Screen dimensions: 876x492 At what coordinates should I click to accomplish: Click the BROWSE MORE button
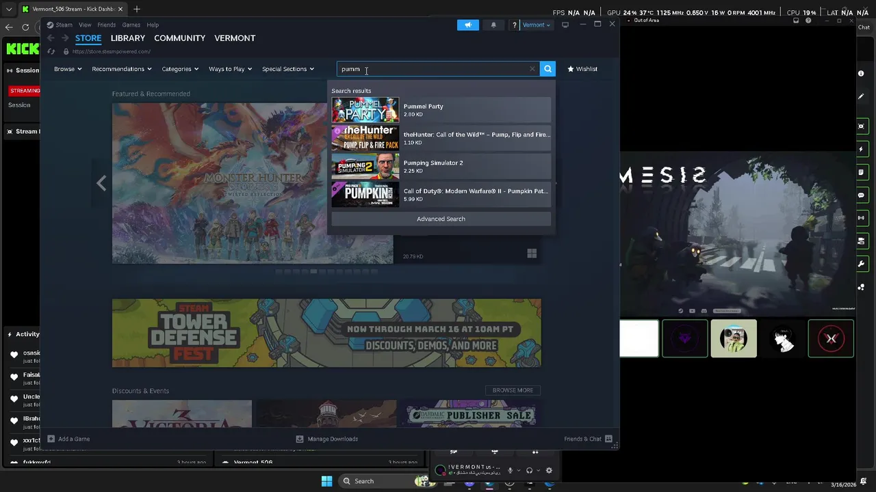[513, 390]
